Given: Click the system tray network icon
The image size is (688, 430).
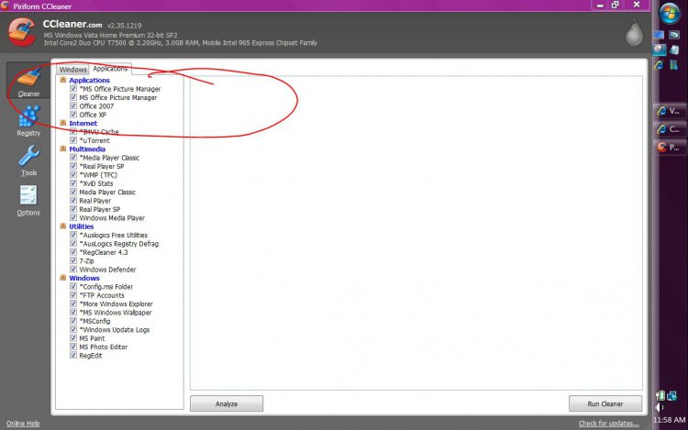Looking at the screenshot, I should [x=672, y=396].
